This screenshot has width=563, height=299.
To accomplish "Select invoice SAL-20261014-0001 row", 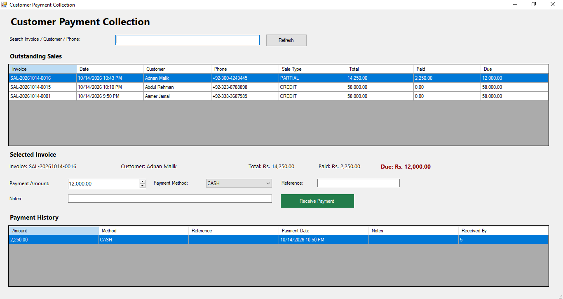I will point(279,96).
